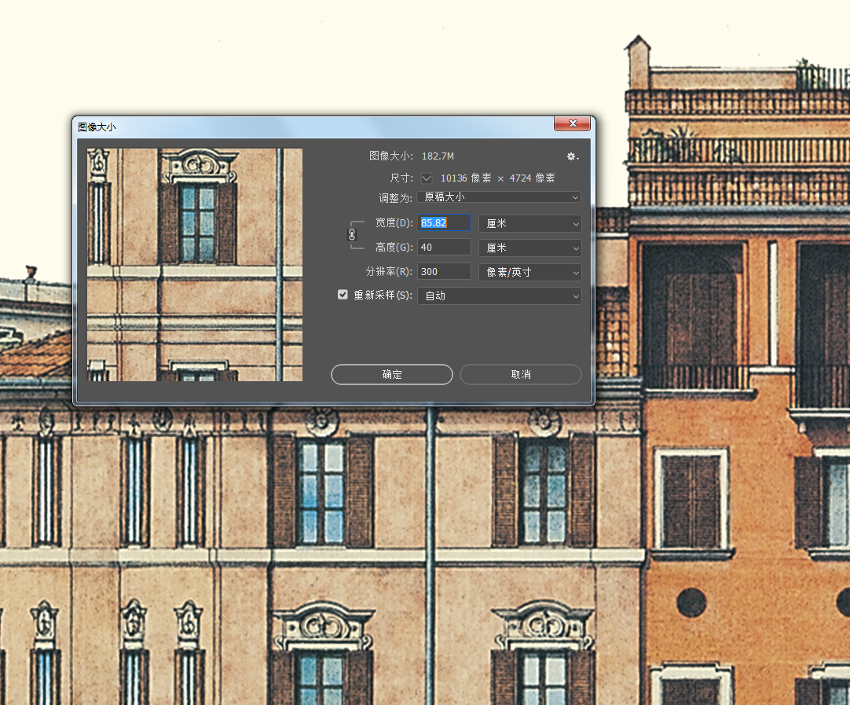Click the 4724 像素 dimension text
Screen dimensions: 850x705
click(x=532, y=178)
